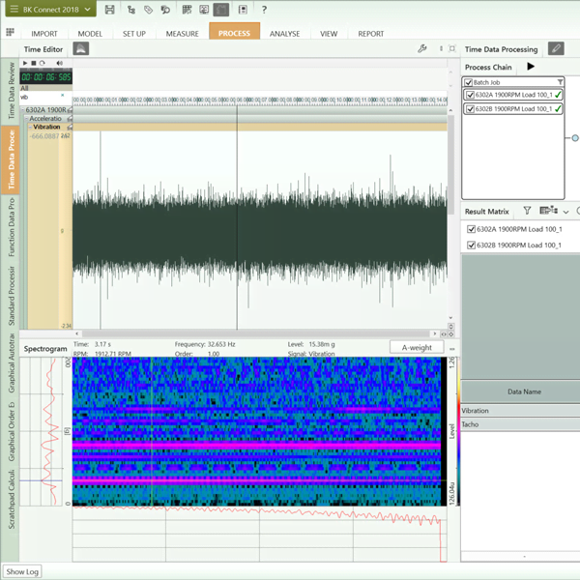Viewport: 580px width, 580px height.
Task: Click the tag icon in top toolbar
Action: click(x=148, y=10)
